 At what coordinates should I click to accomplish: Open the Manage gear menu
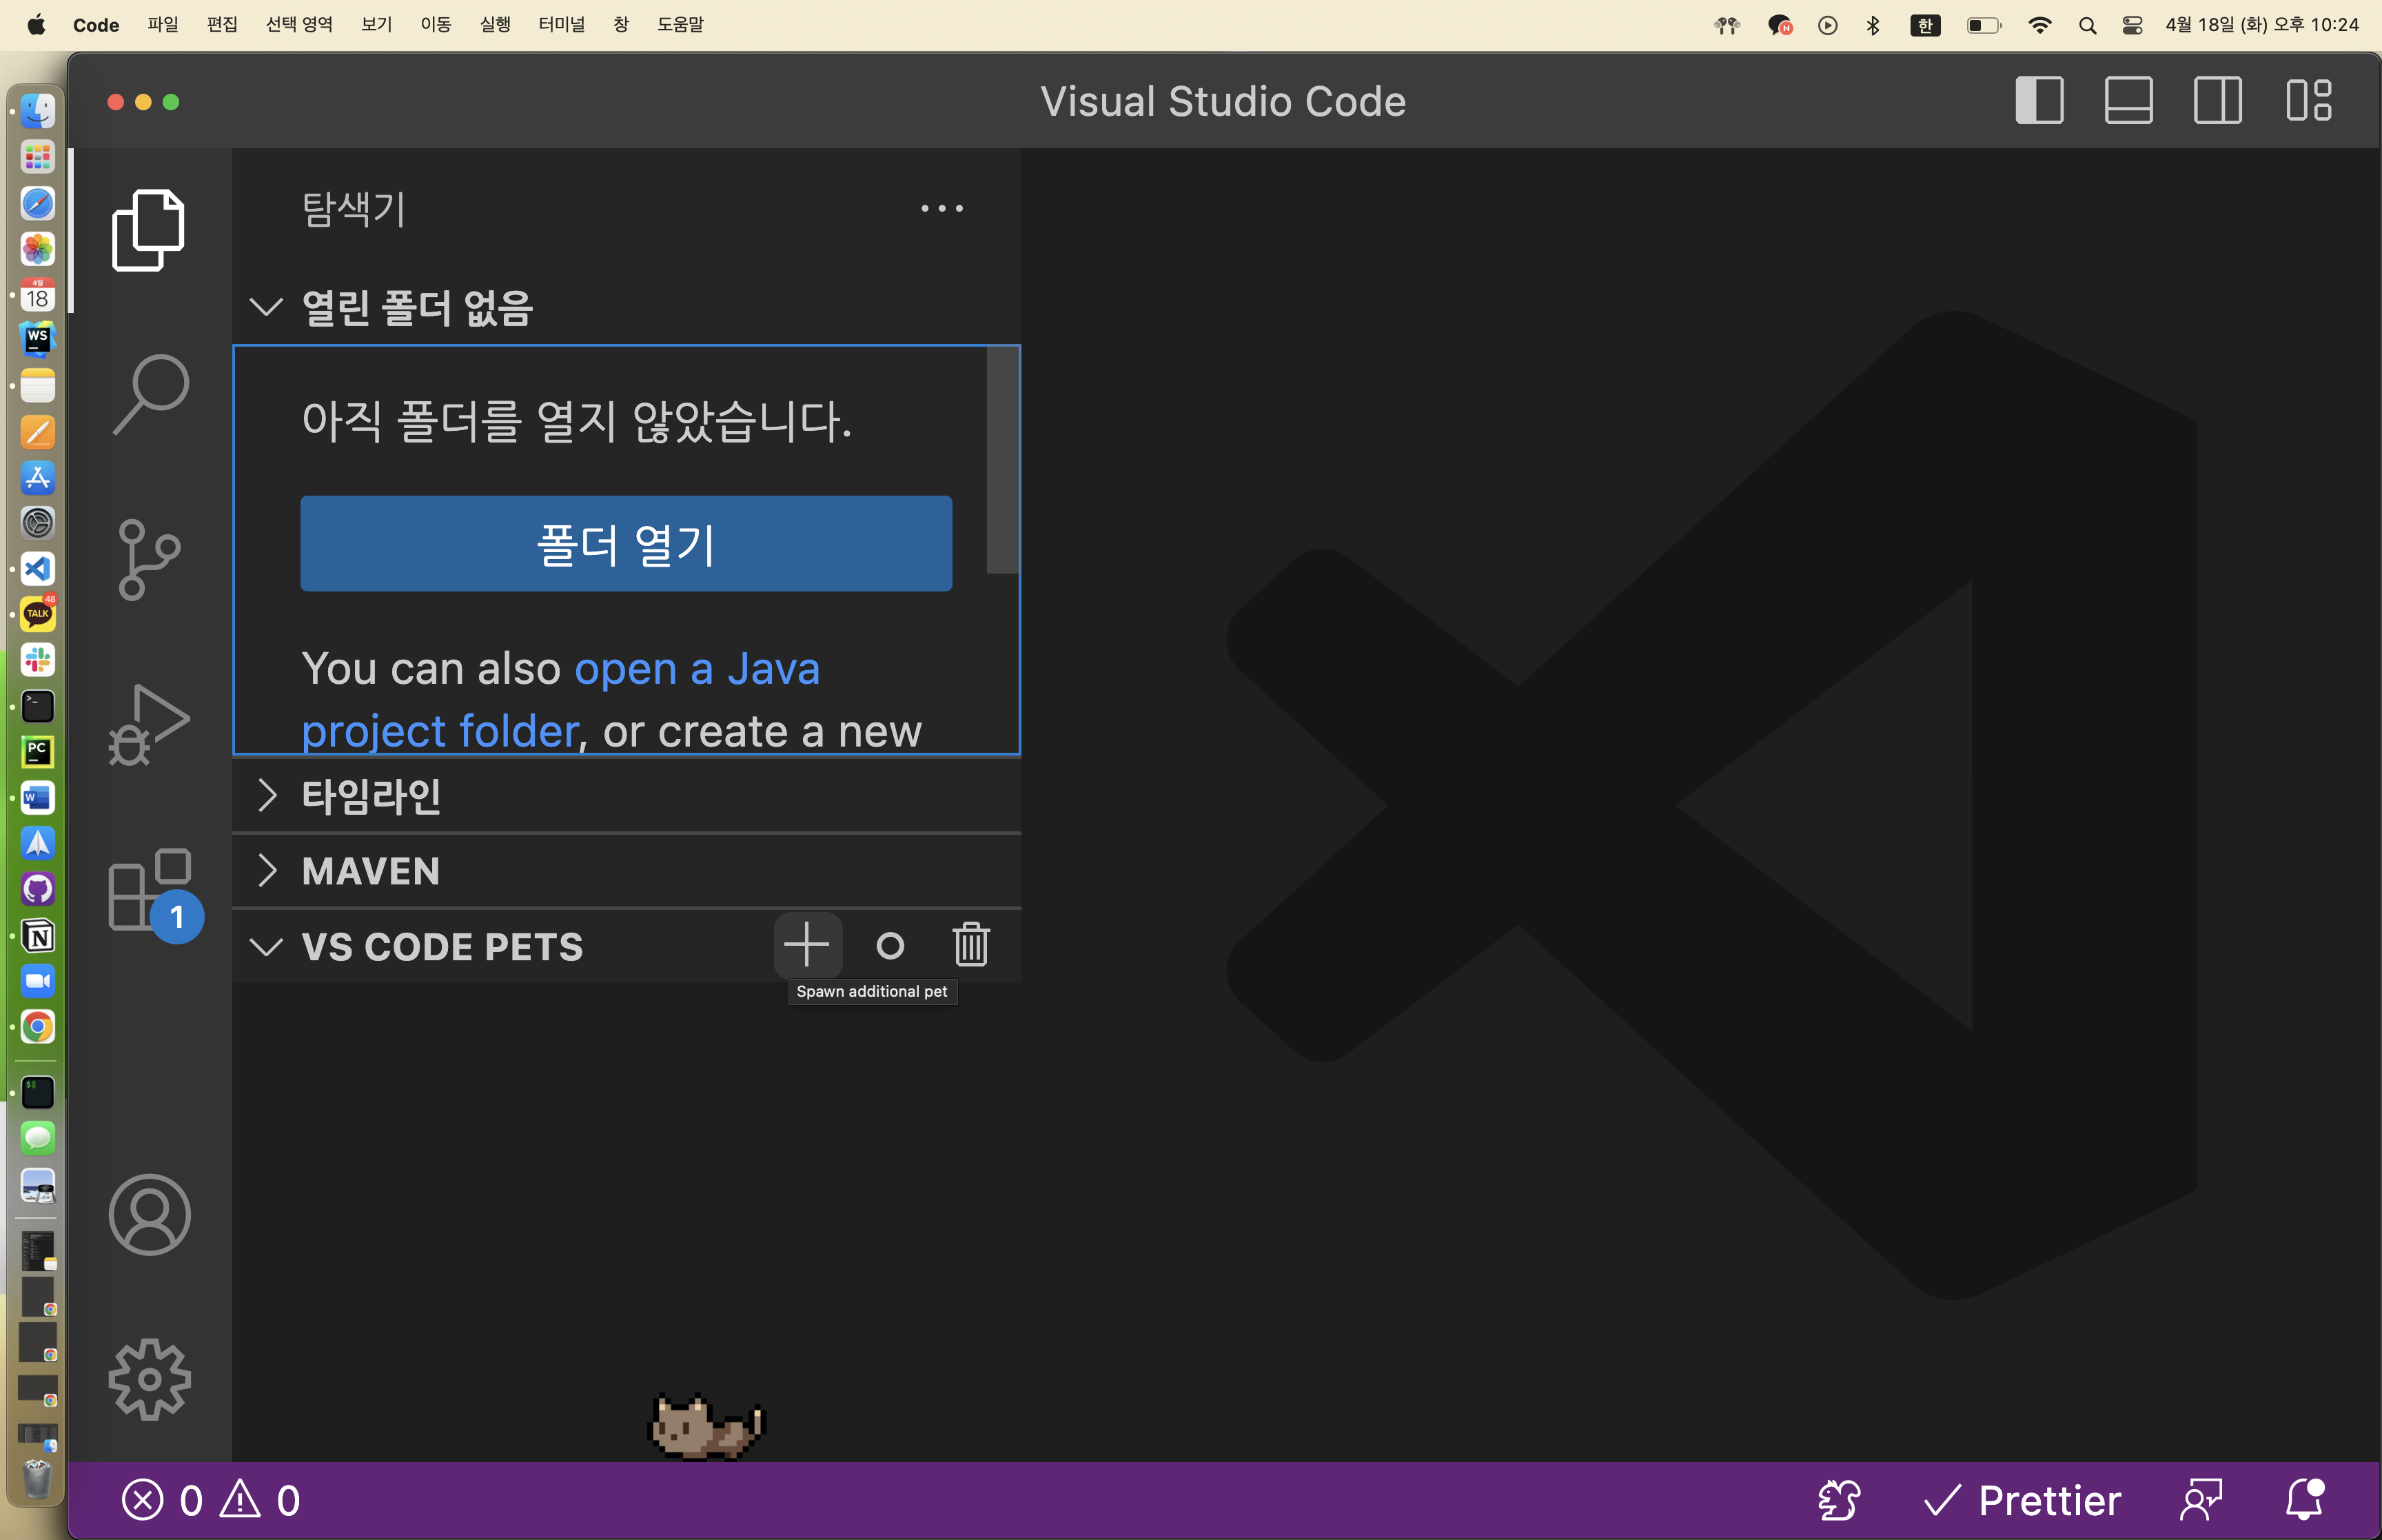150,1379
